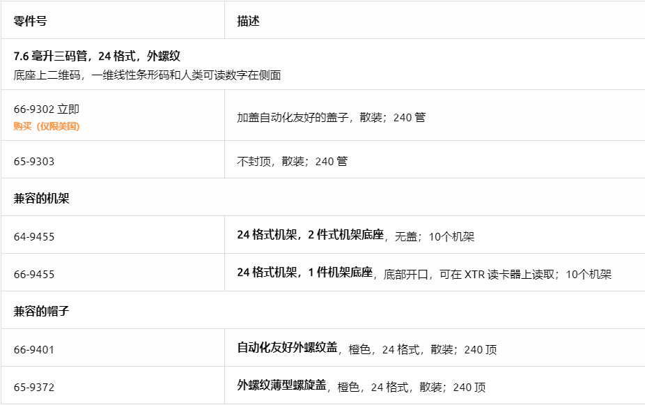The width and height of the screenshot is (645, 405).
Task: Click the 7.6 毫升三码管 section heading
Action: tap(97, 56)
